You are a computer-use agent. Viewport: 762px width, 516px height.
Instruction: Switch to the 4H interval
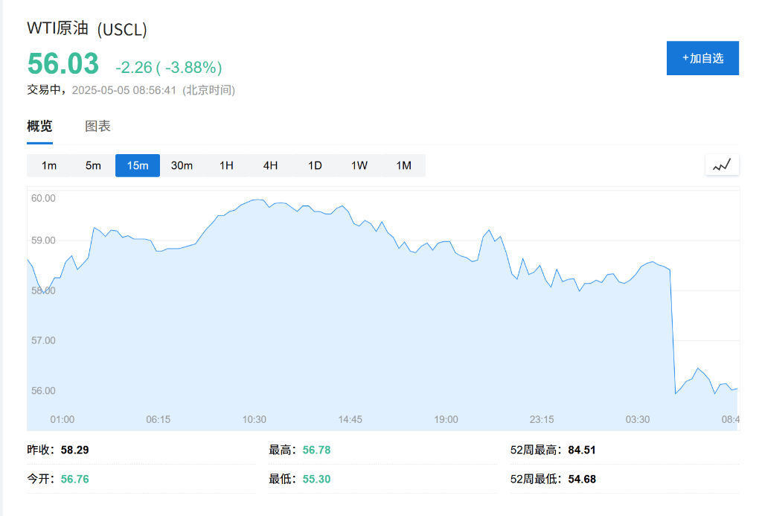pyautogui.click(x=269, y=165)
